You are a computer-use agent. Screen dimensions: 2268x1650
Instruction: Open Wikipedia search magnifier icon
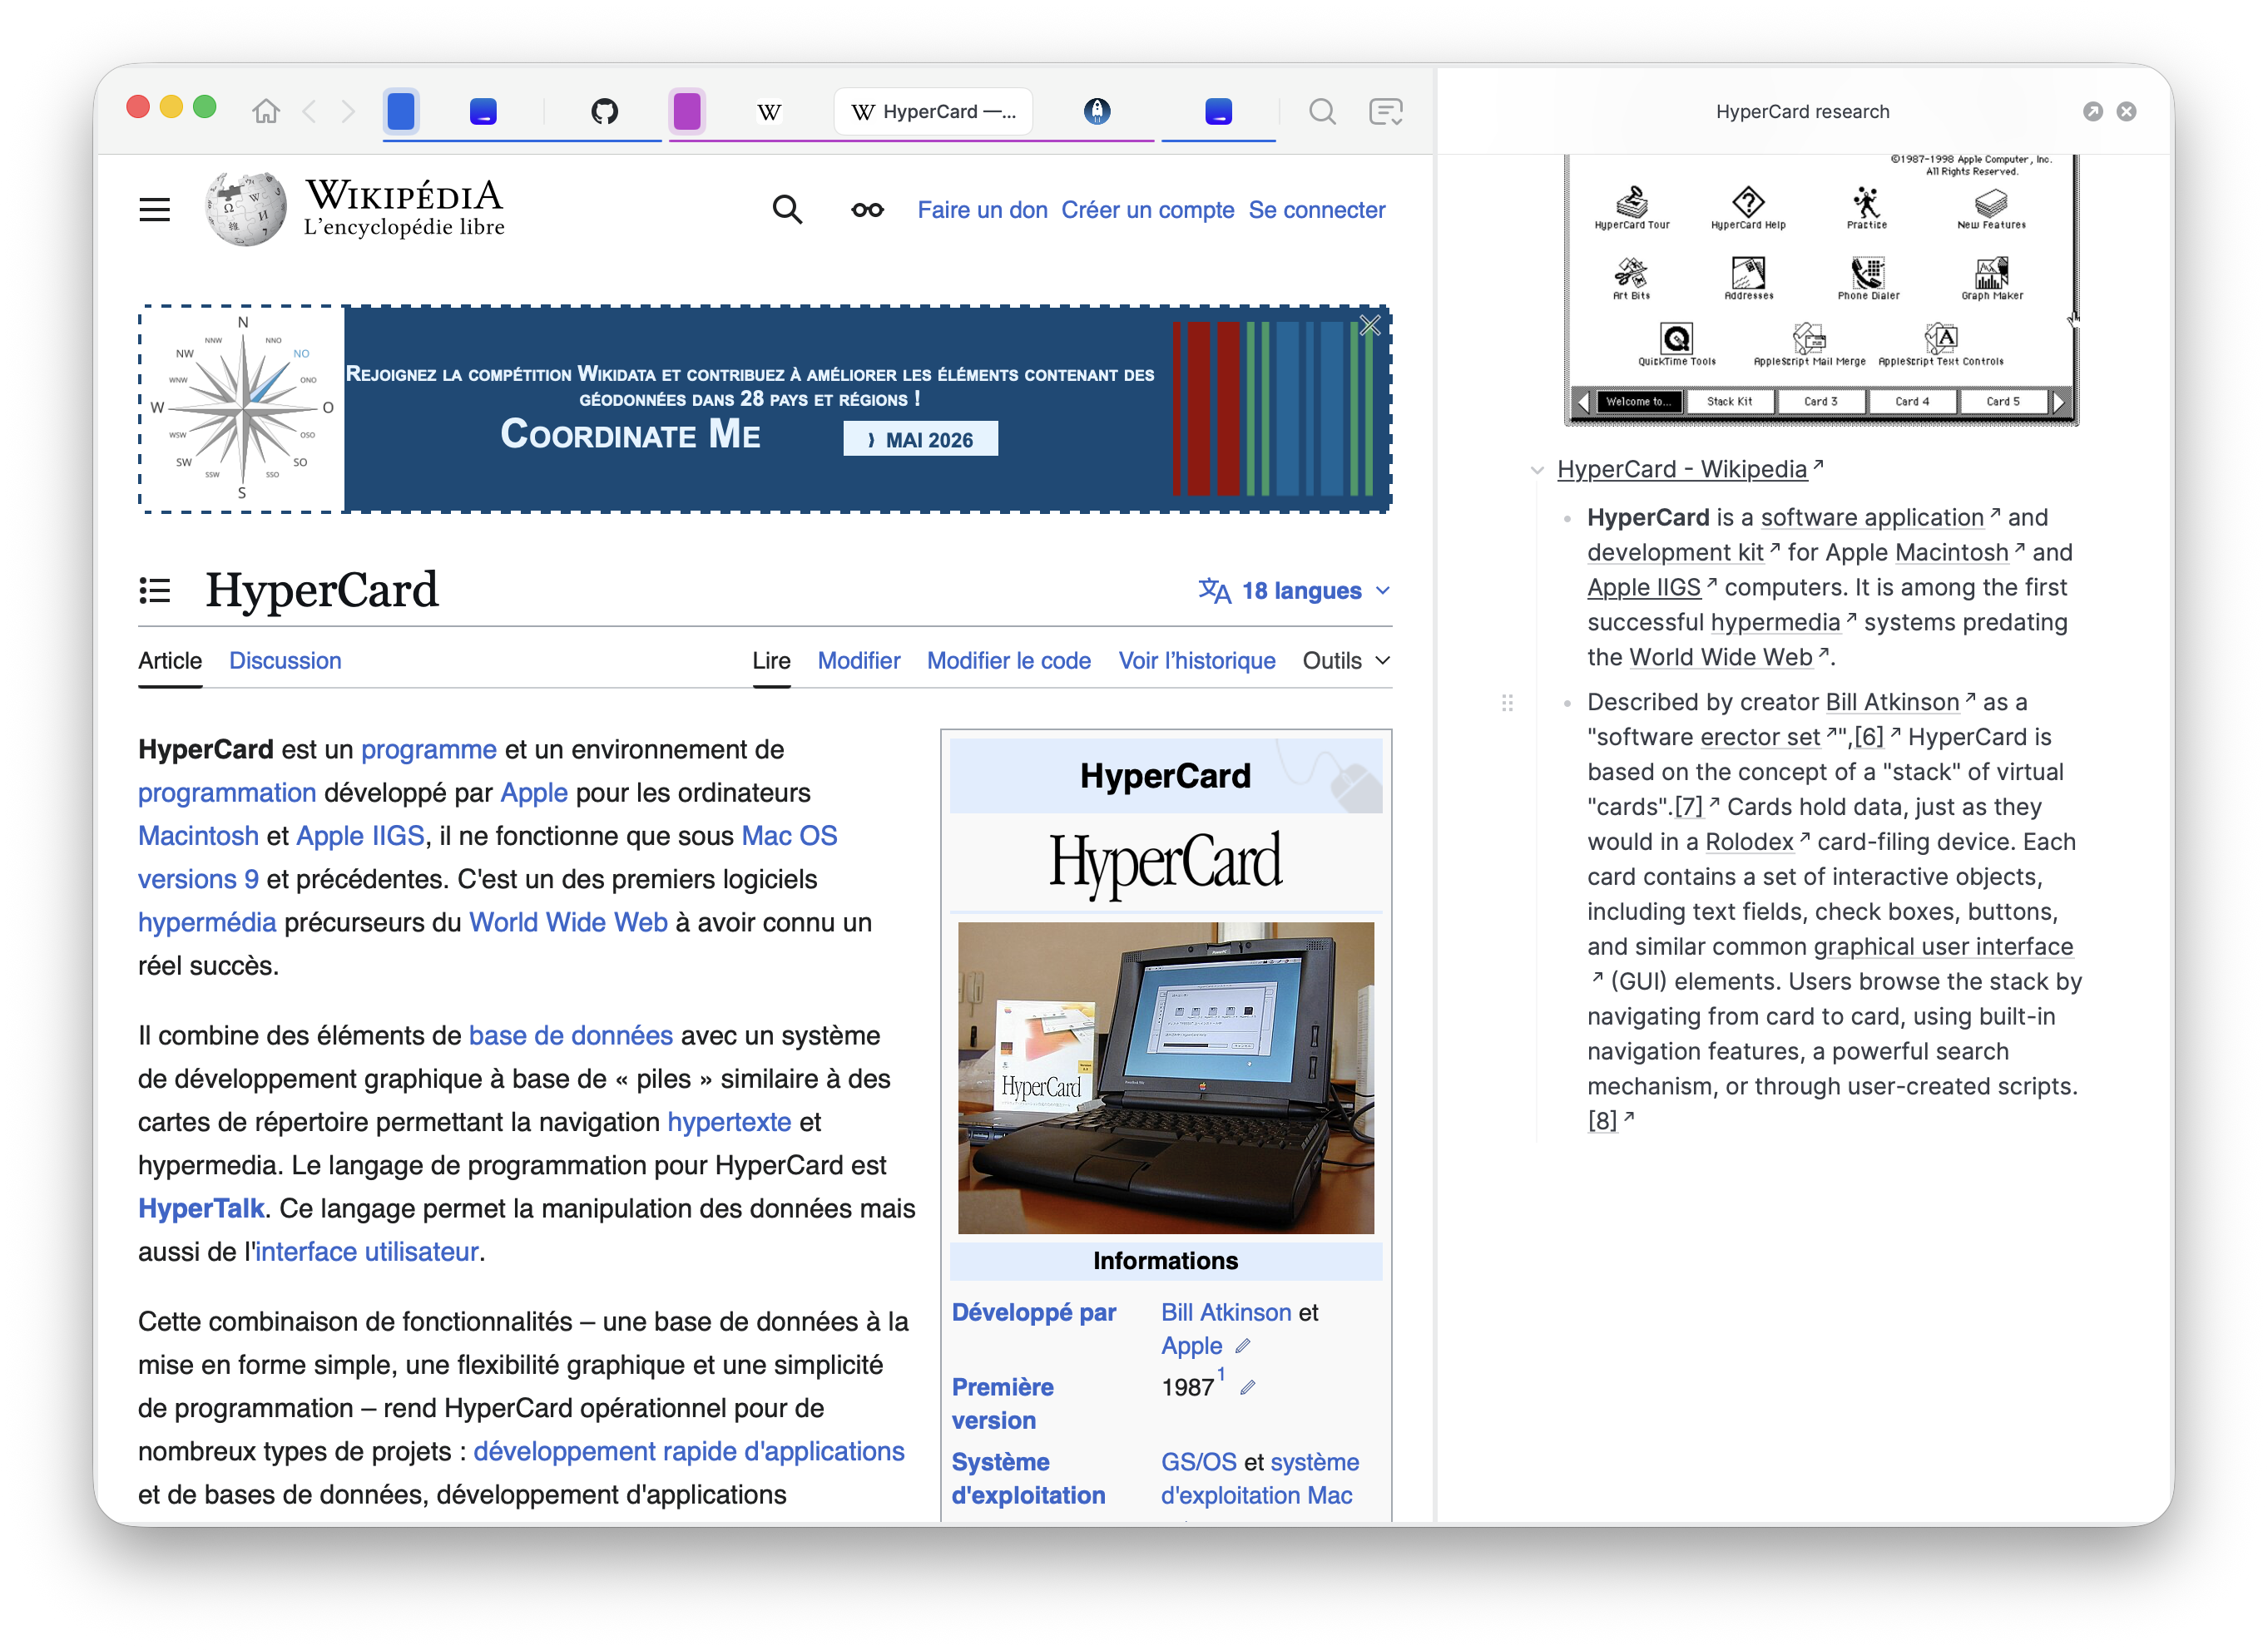pyautogui.click(x=787, y=210)
